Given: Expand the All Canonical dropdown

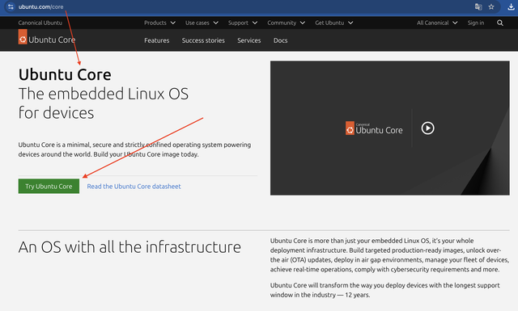Looking at the screenshot, I should tap(437, 23).
